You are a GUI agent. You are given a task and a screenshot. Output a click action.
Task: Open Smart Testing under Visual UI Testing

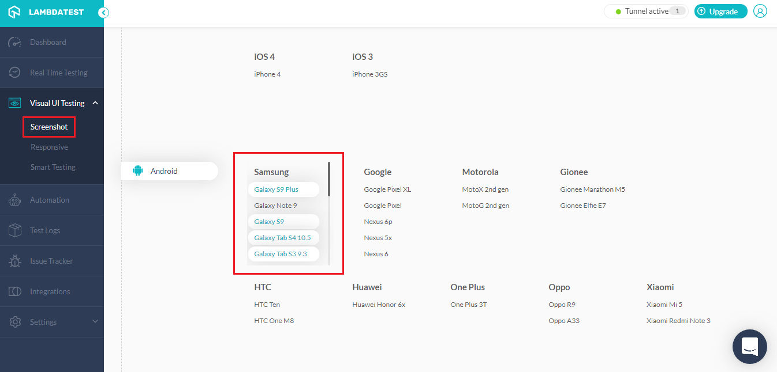[53, 167]
